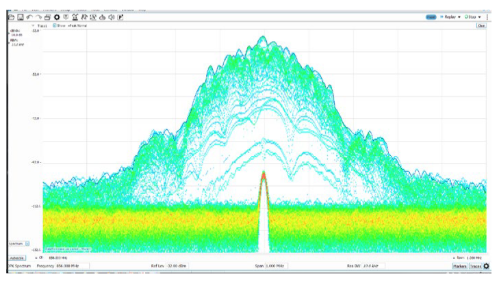Click the save disk icon
This screenshot has width=499, height=281.
[x=21, y=17]
